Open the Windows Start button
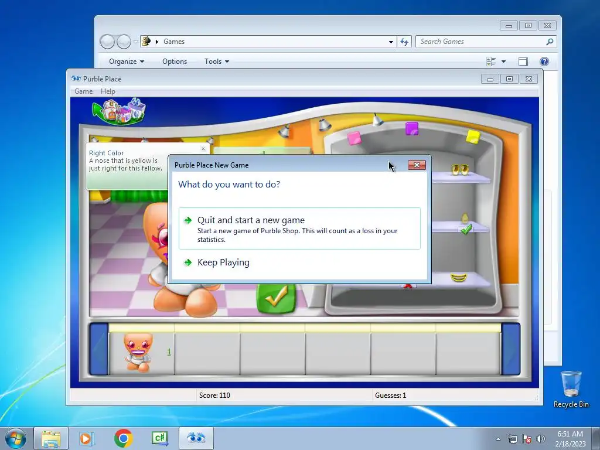 pyautogui.click(x=16, y=438)
